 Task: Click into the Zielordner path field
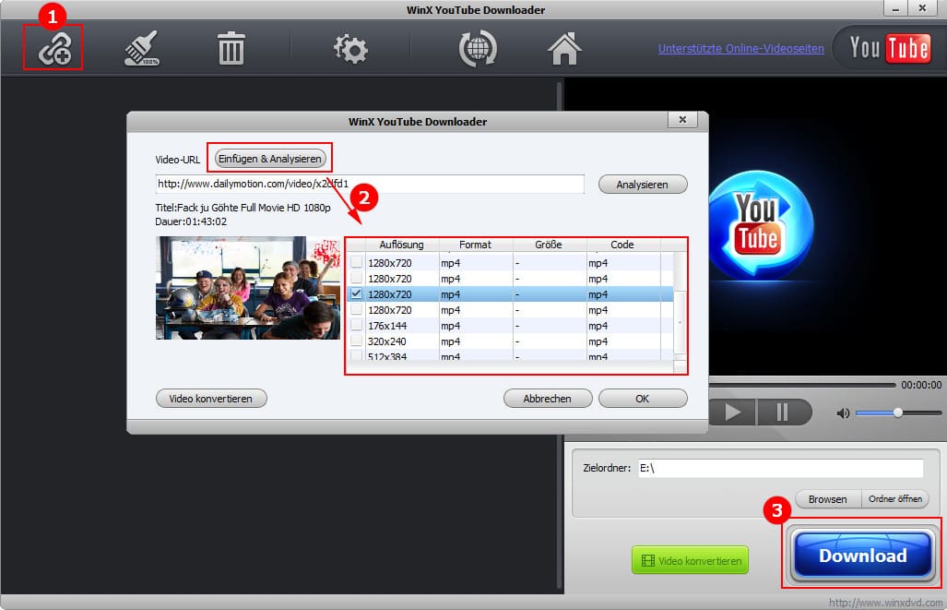(x=781, y=468)
